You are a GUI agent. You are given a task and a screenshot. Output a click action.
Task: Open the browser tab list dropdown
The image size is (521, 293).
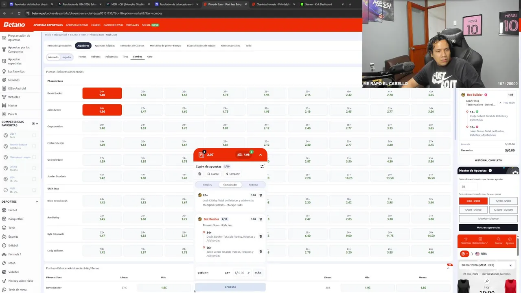[x=4, y=4]
